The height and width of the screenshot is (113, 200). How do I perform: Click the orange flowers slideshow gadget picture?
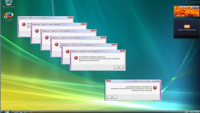pyautogui.click(x=187, y=11)
